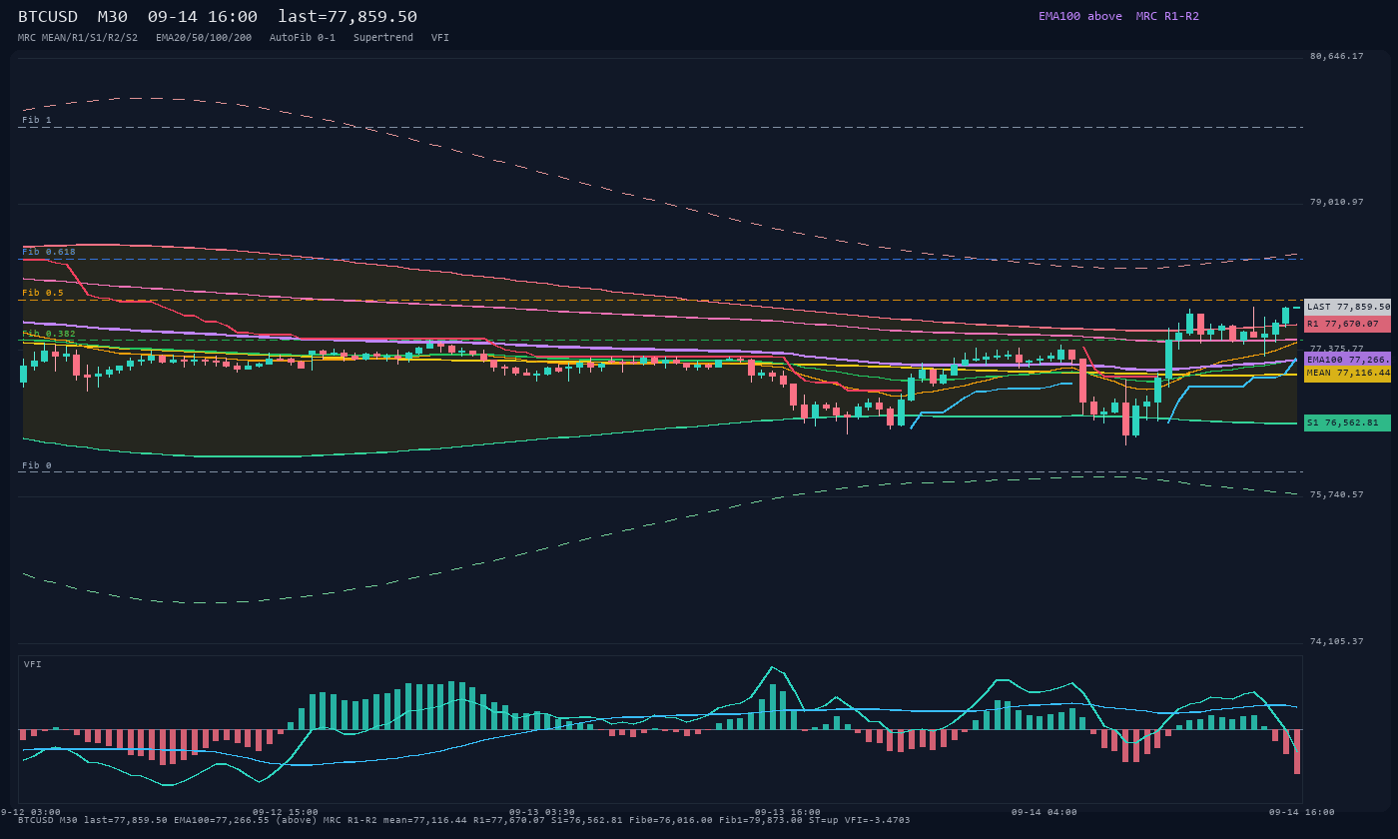Image resolution: width=1398 pixels, height=839 pixels.
Task: Click the 09-14 16:00 timestamp in the title
Action: click(203, 16)
